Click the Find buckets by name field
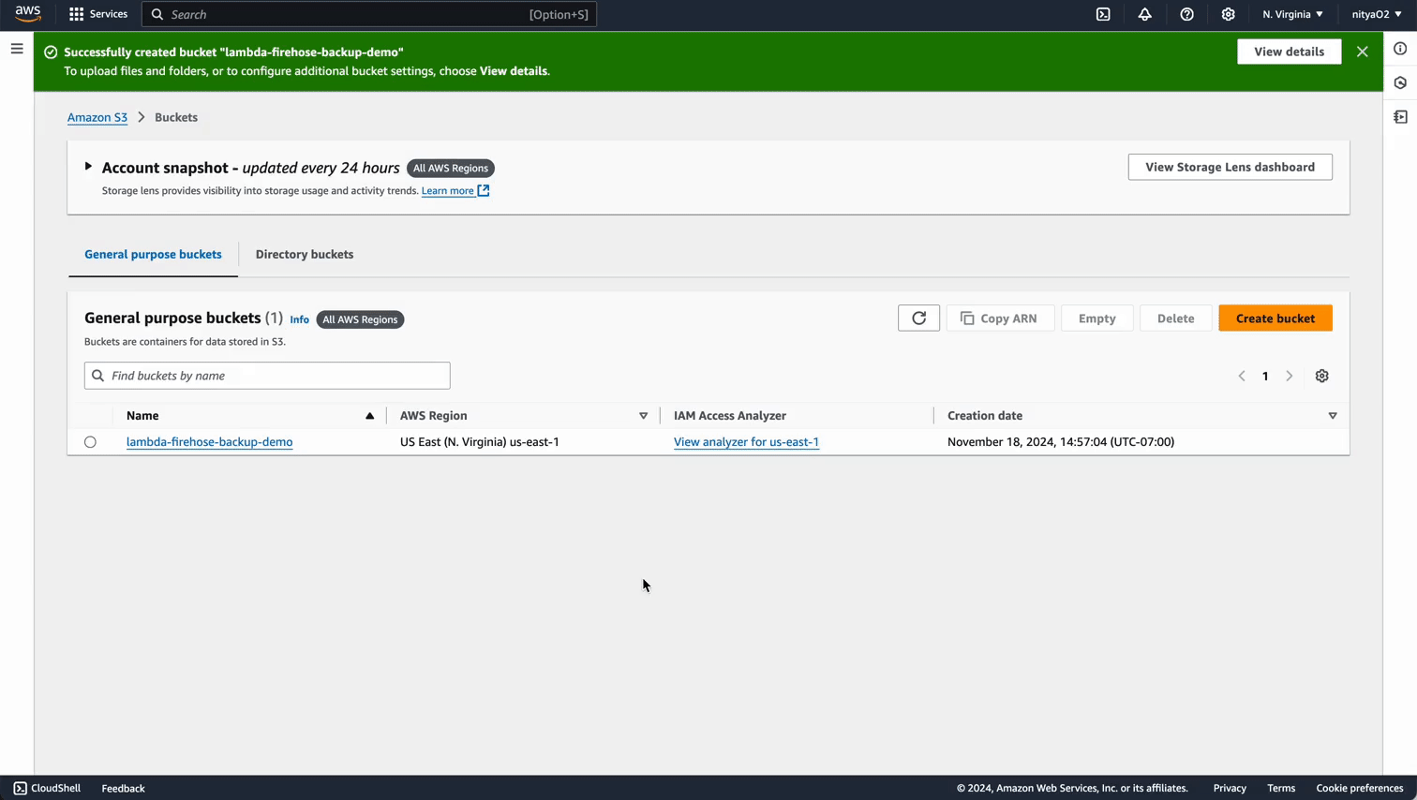1417x800 pixels. 266,375
